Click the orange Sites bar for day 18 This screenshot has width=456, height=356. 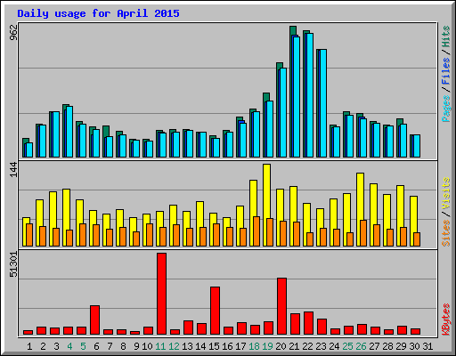pyautogui.click(x=256, y=231)
